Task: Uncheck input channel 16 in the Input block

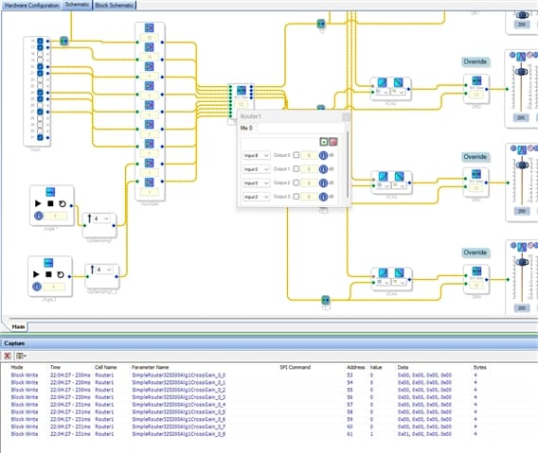Action: [40, 41]
